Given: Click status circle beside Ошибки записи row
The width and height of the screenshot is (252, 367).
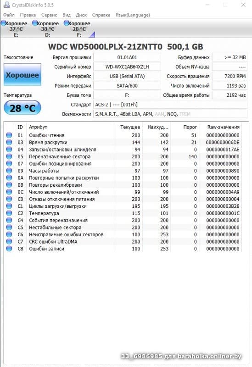Looking at the screenshot, I should click(x=9, y=248).
